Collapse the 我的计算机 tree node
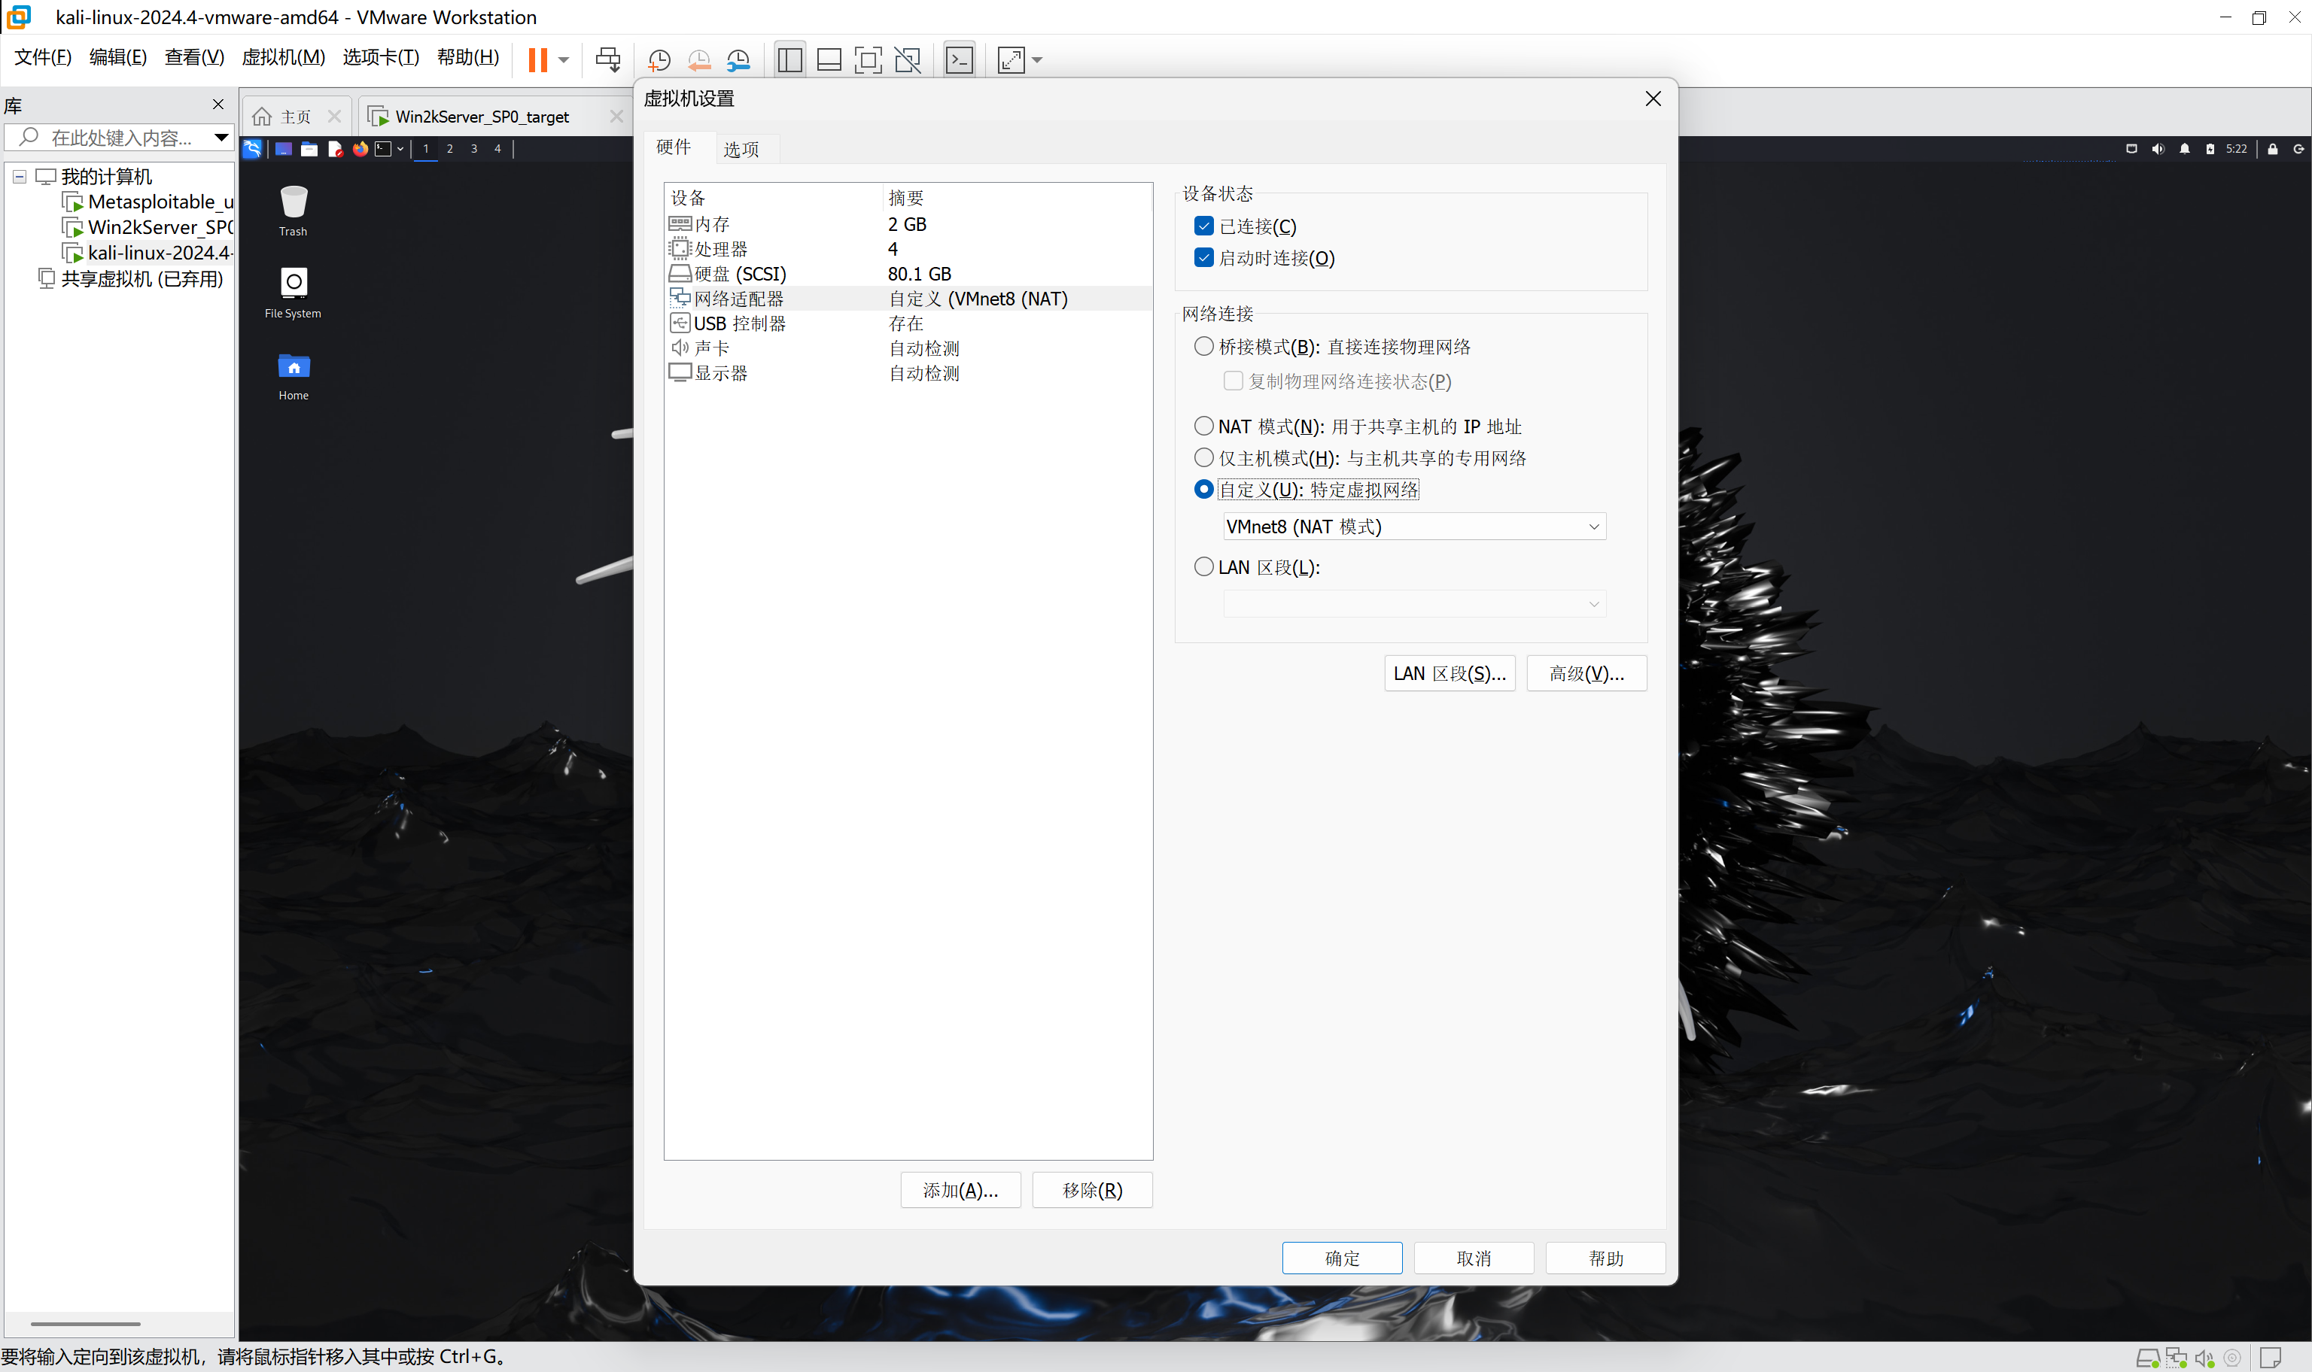 click(x=20, y=177)
